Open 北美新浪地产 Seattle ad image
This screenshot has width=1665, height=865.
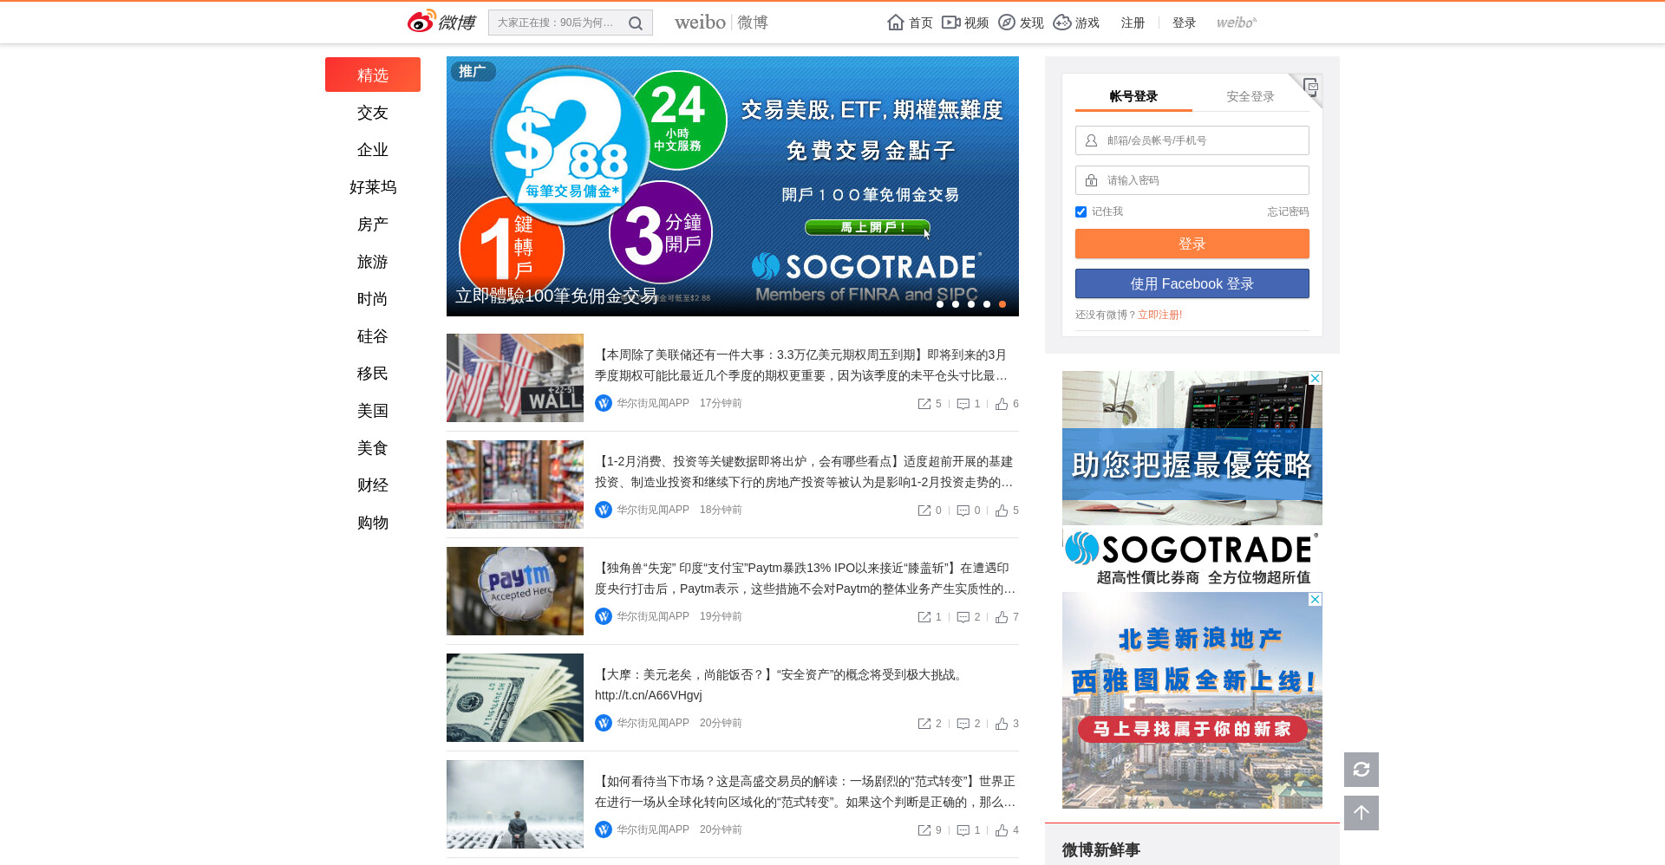click(x=1192, y=700)
